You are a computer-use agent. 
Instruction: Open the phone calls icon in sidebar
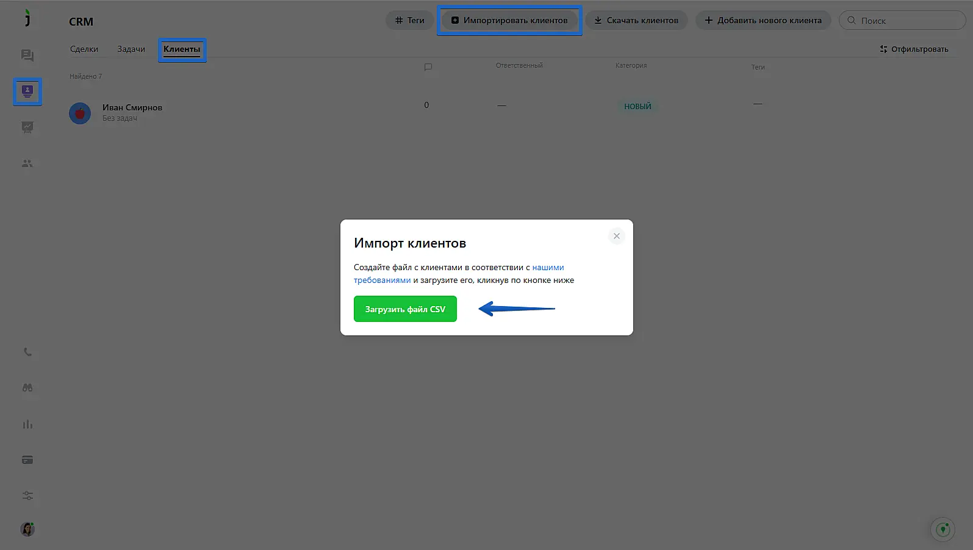click(27, 352)
